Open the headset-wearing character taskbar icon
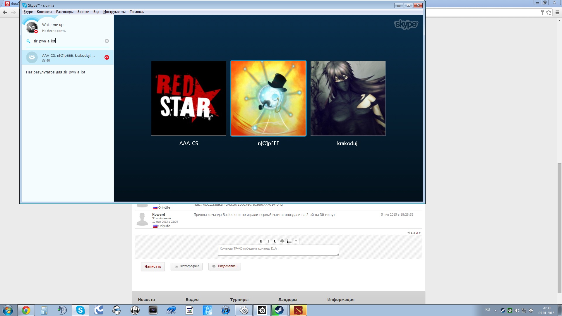562x316 pixels. point(117,310)
